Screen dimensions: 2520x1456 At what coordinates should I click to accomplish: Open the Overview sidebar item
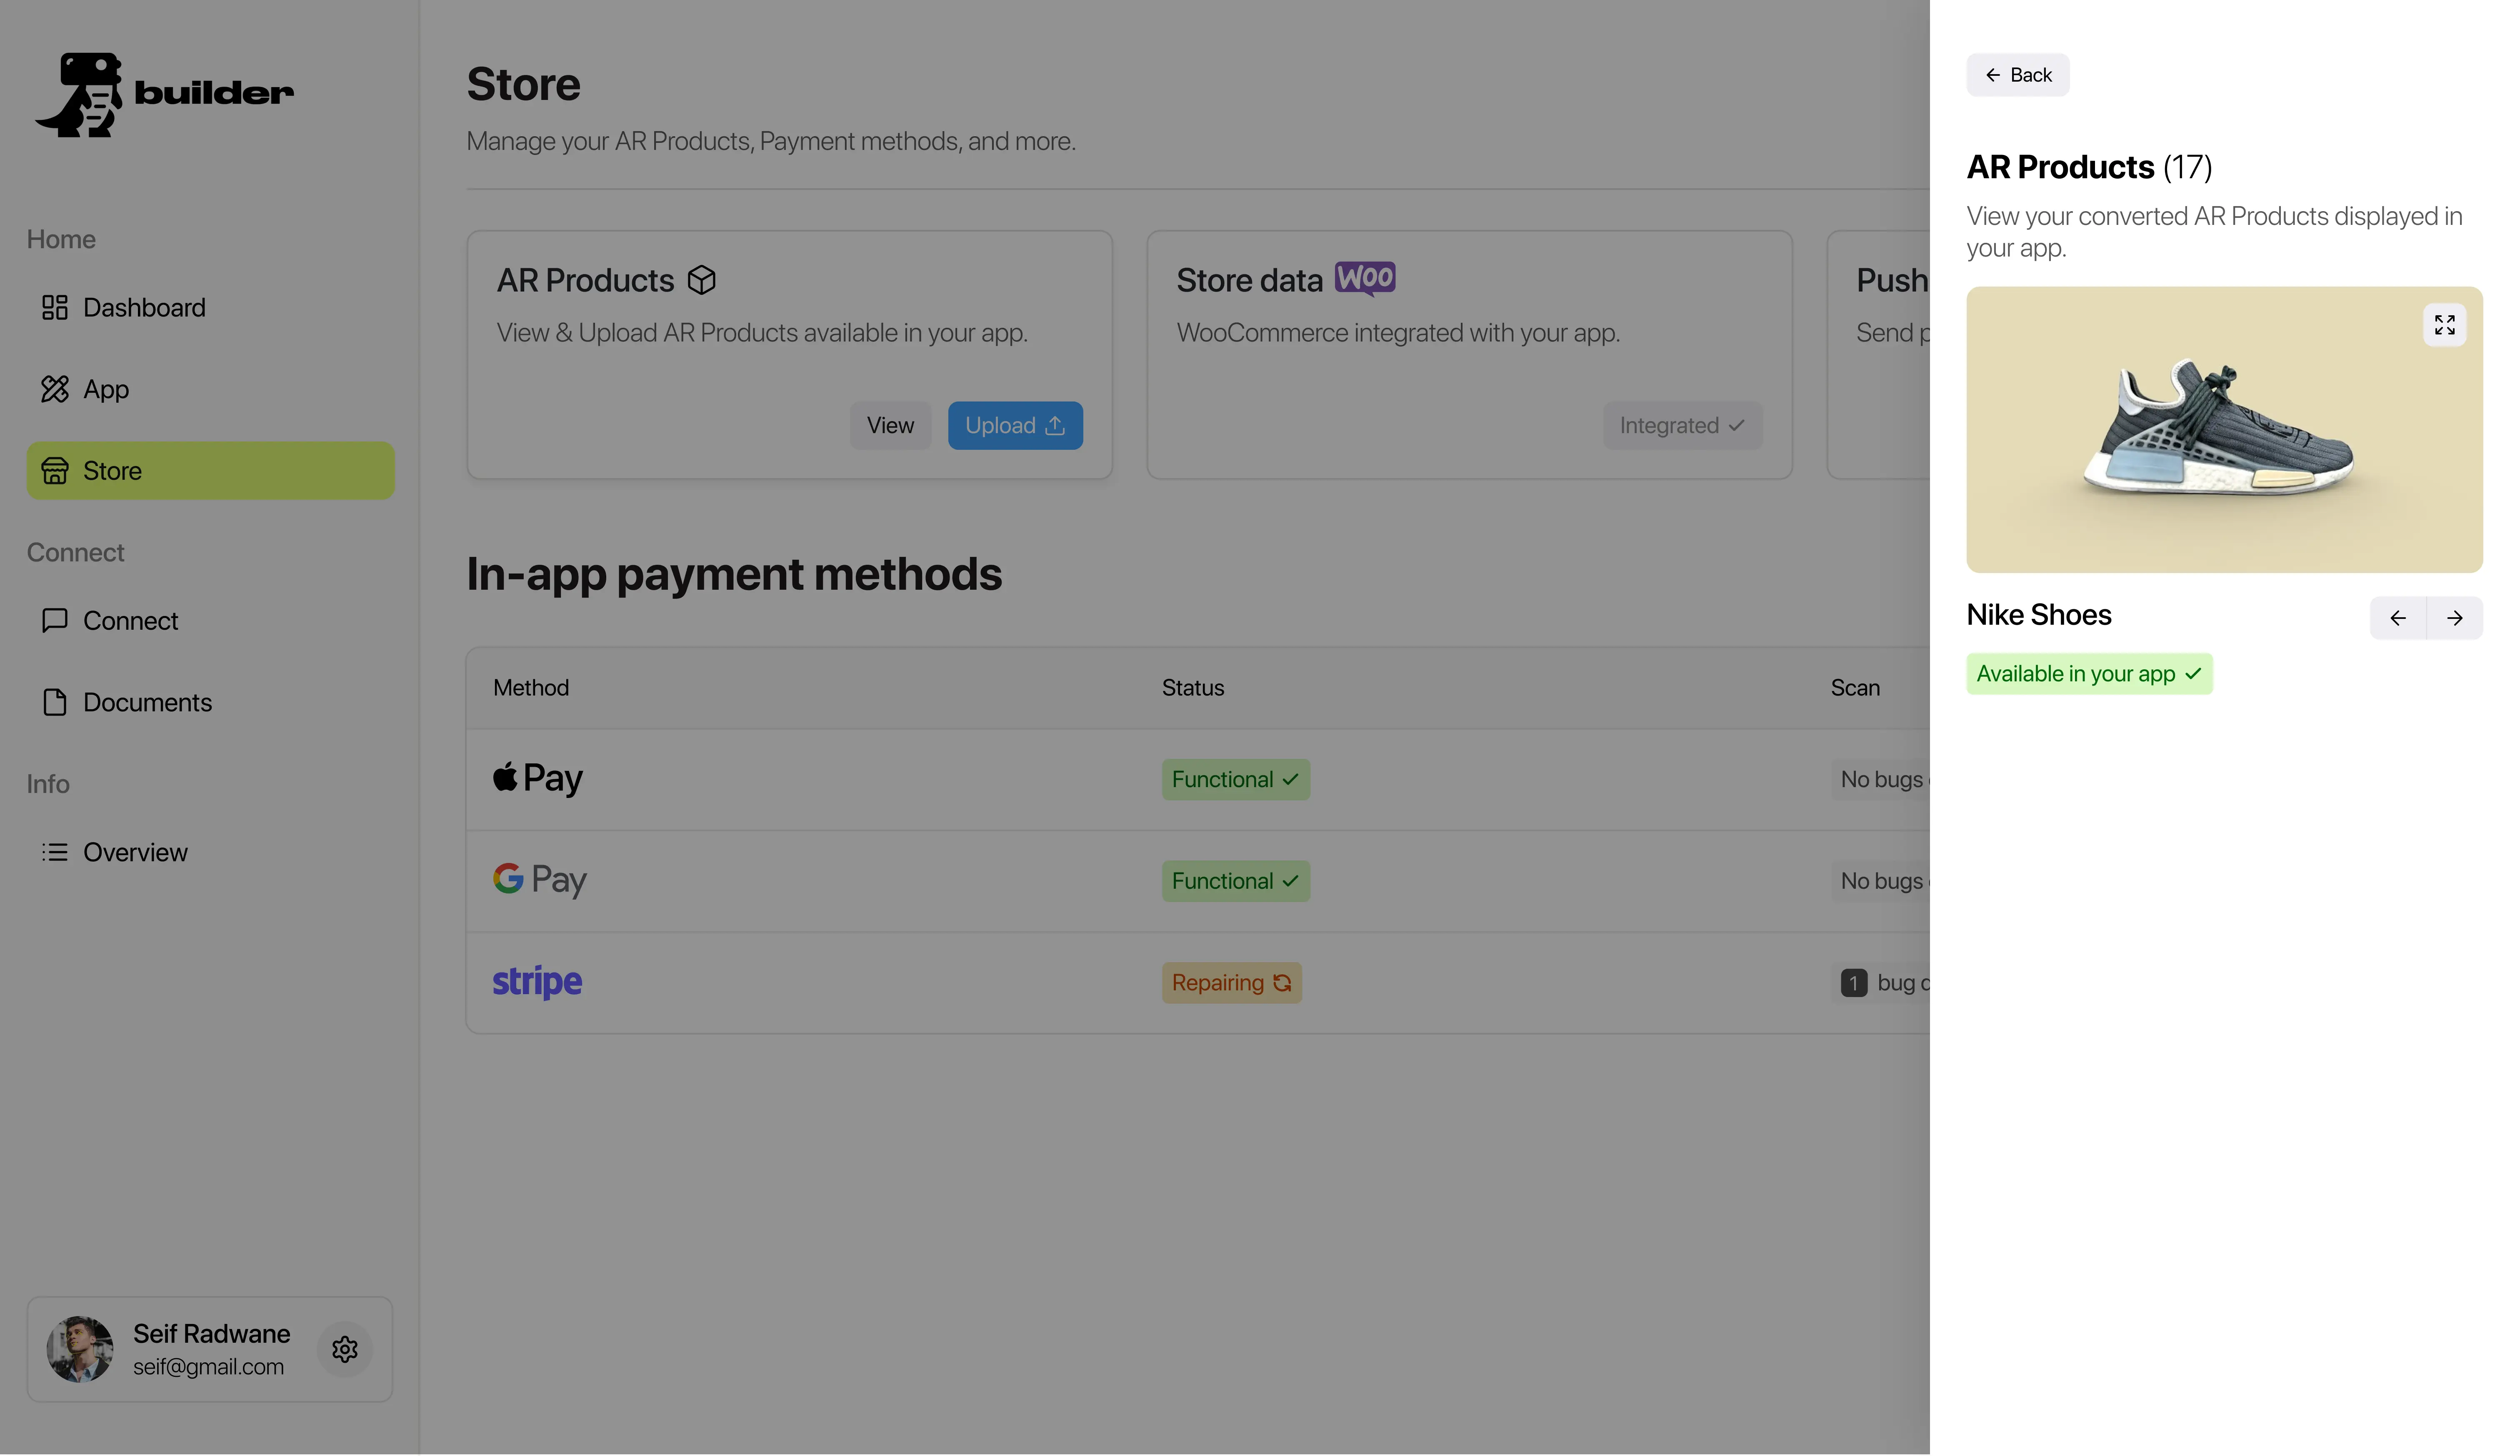(135, 853)
